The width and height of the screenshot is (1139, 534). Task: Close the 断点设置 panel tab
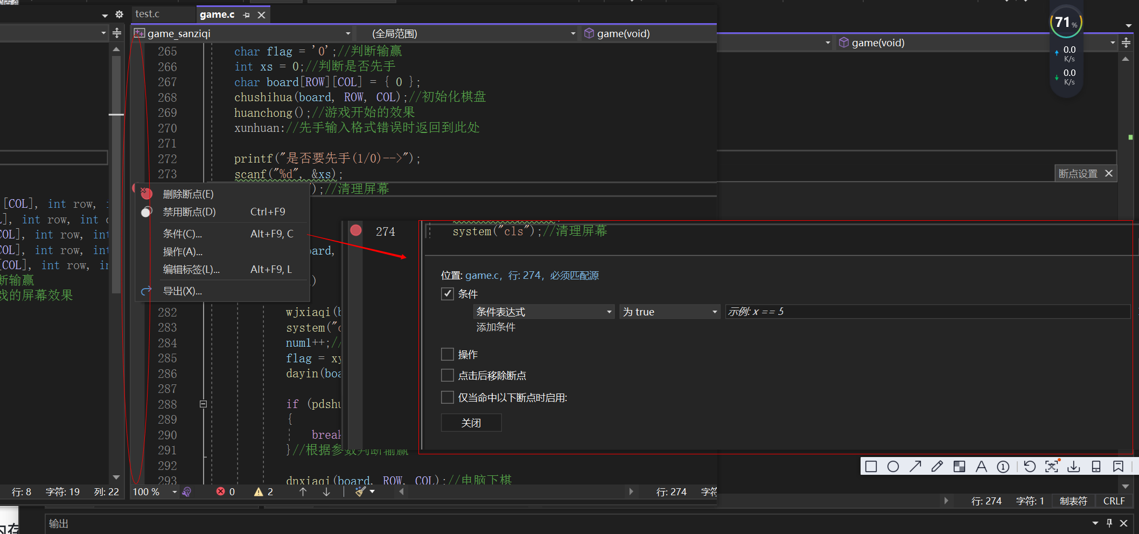[x=1109, y=173]
